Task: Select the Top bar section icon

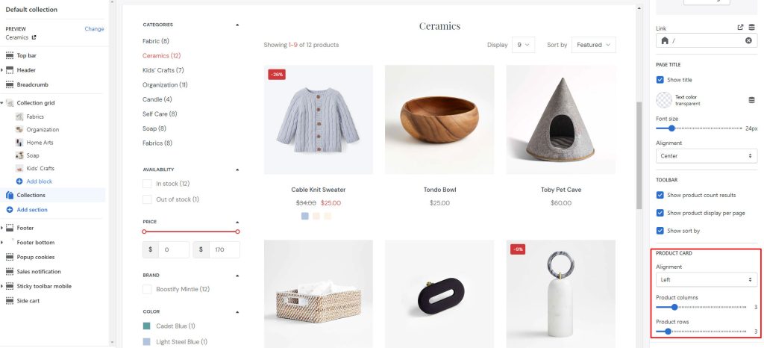Action: pos(9,55)
